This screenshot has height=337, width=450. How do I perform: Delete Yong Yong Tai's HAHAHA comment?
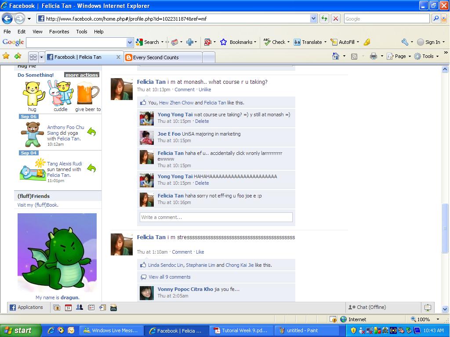point(202,183)
